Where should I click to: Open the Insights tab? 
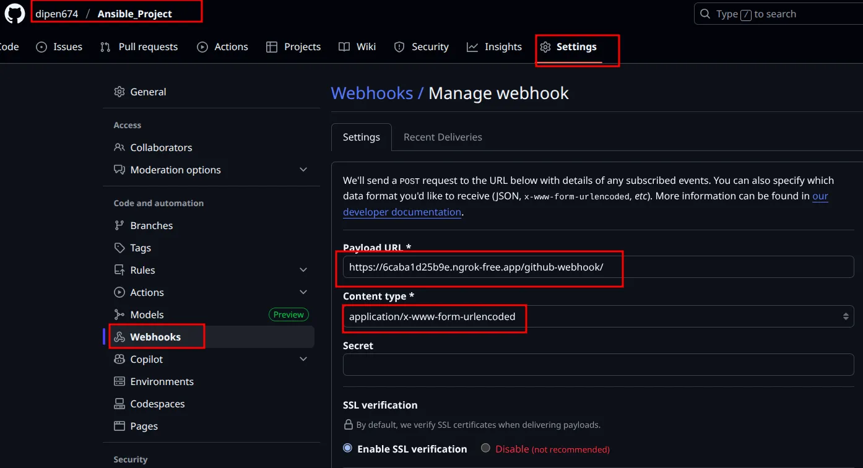(494, 47)
